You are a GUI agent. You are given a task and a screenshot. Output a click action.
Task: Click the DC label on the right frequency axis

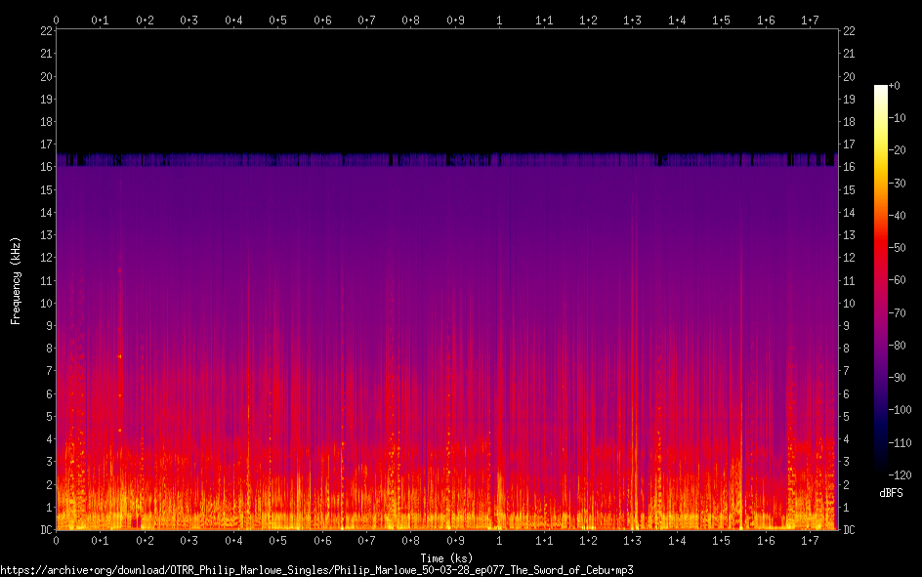(849, 530)
